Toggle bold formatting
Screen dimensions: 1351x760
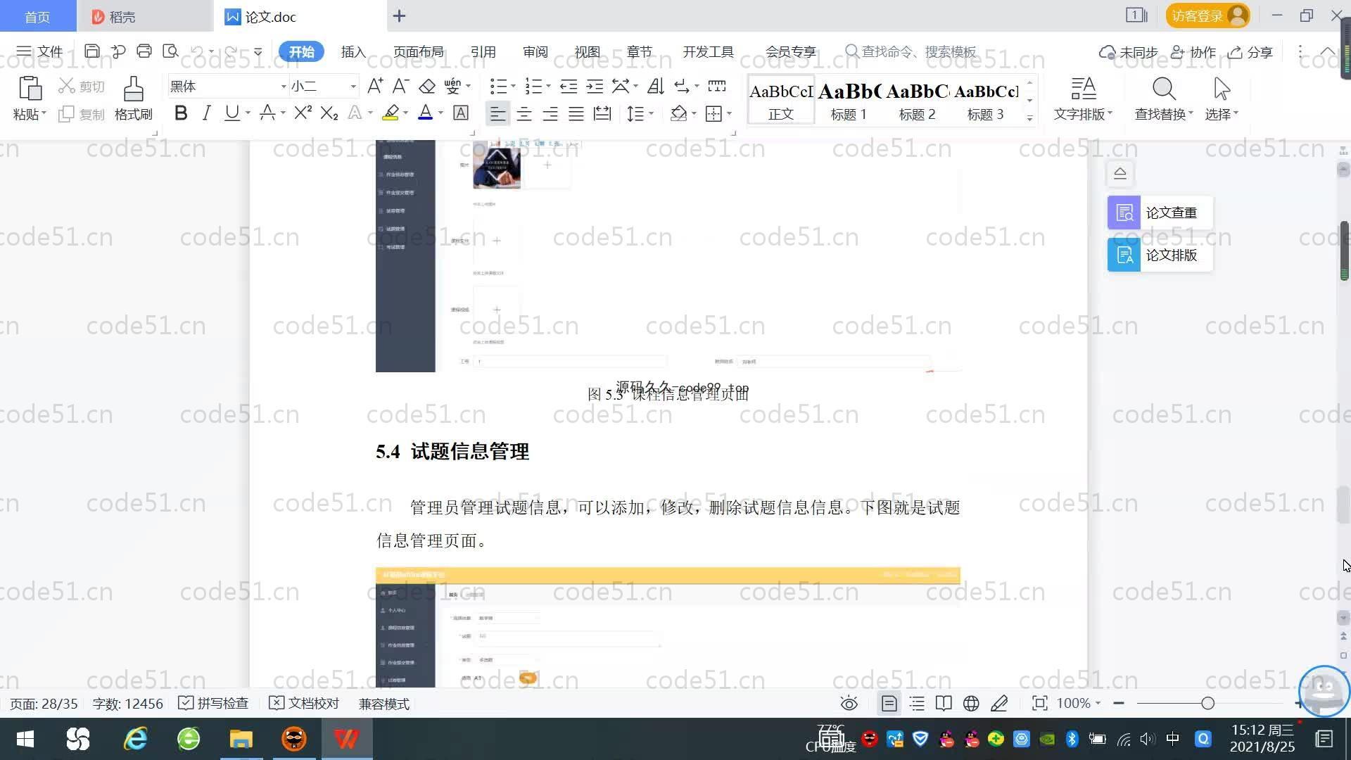181,113
